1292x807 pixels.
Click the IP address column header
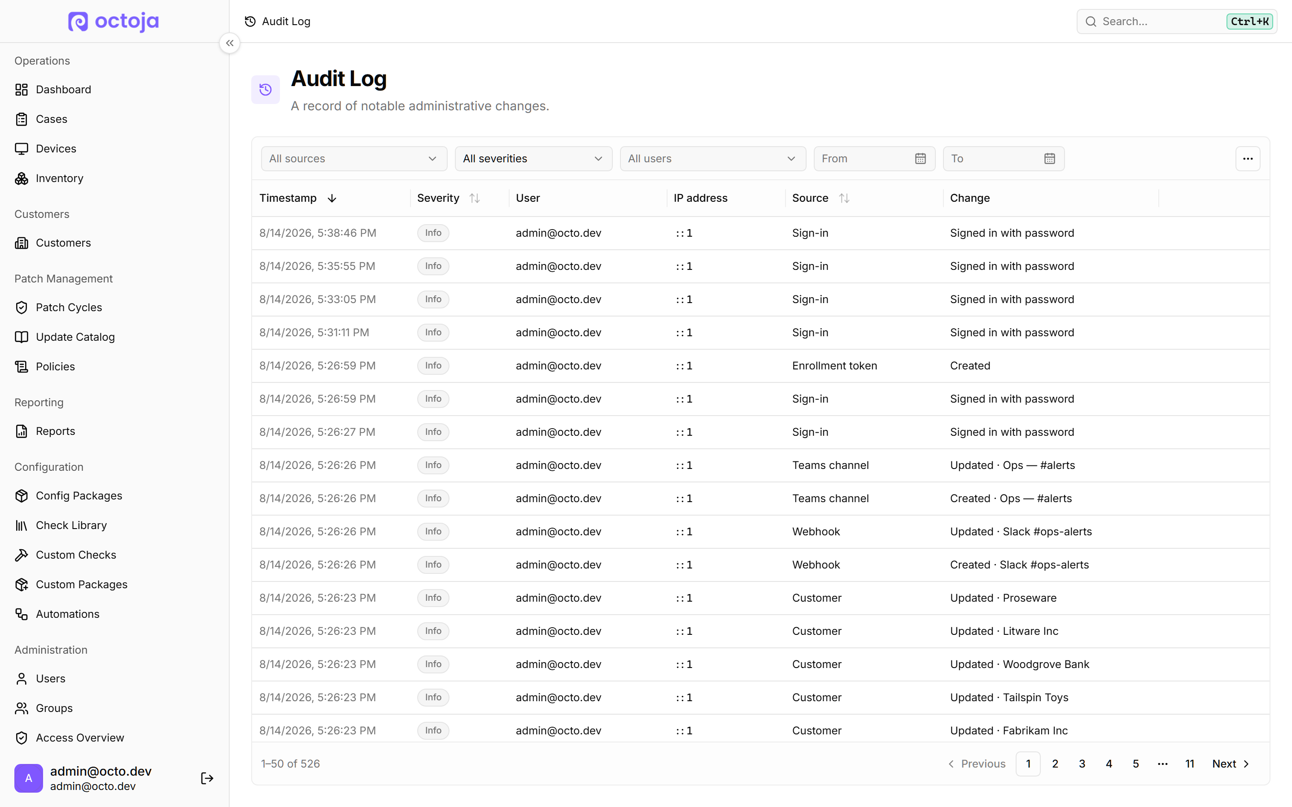click(x=700, y=198)
